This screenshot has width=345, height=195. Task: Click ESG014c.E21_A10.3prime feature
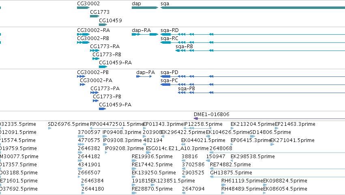(177, 148)
